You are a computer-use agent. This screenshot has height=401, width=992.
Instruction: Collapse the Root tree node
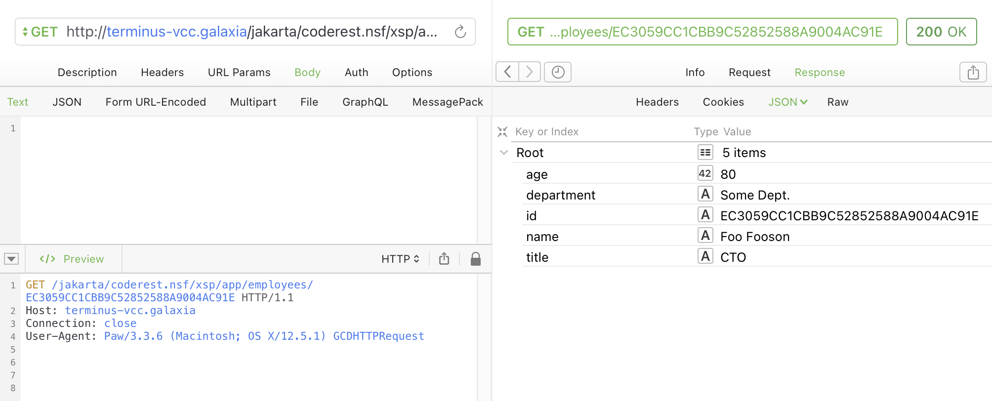click(x=504, y=153)
